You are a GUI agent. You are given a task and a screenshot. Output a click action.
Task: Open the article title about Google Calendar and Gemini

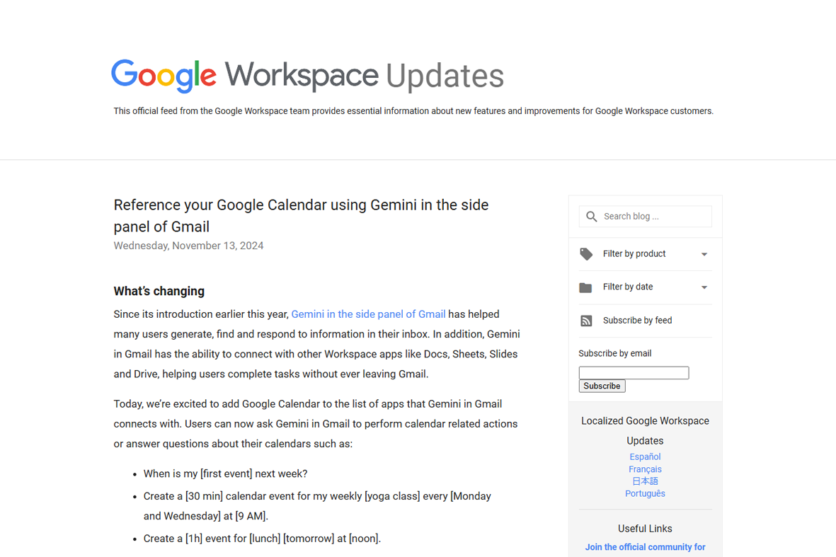(301, 215)
